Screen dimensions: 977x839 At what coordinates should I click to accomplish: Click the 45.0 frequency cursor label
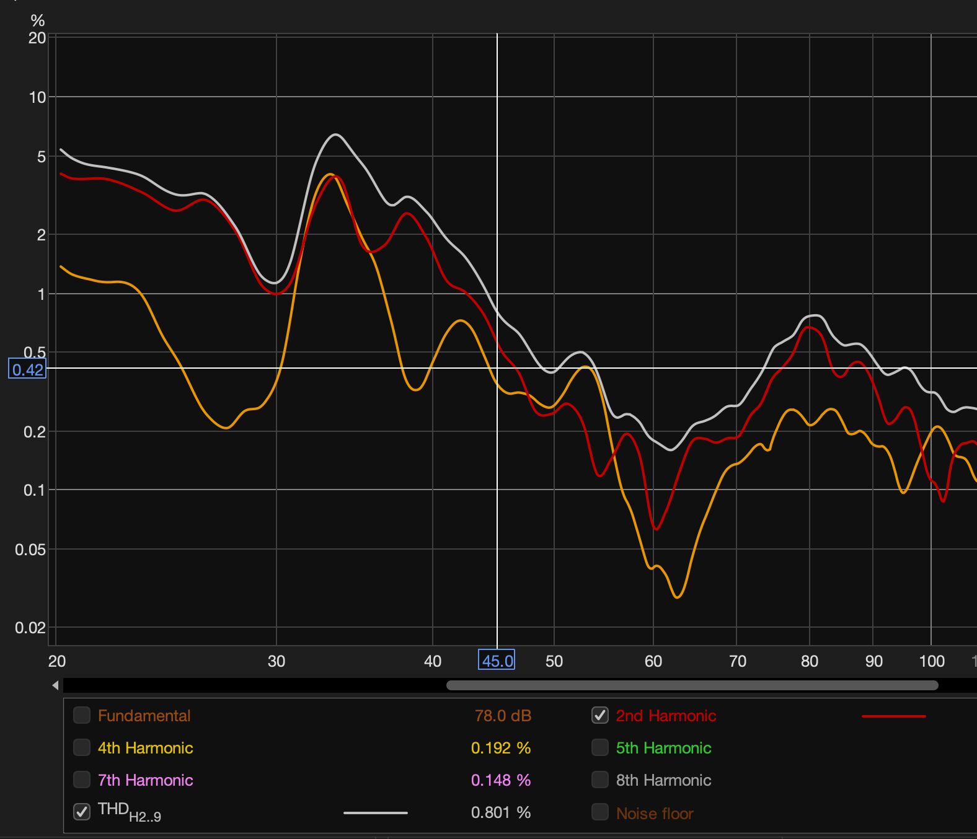(497, 661)
